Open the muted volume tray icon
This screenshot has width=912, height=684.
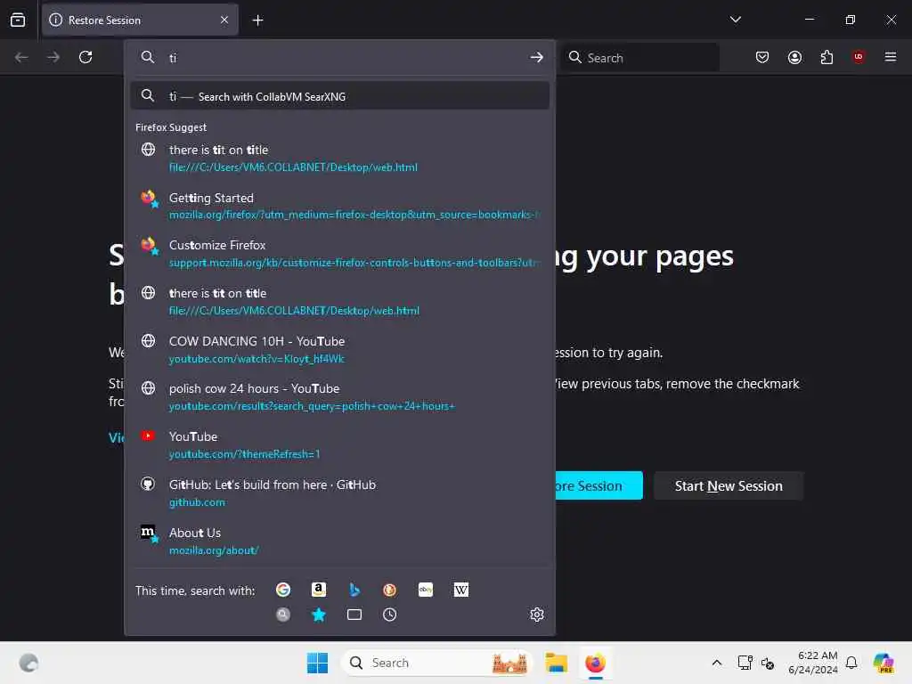click(768, 663)
